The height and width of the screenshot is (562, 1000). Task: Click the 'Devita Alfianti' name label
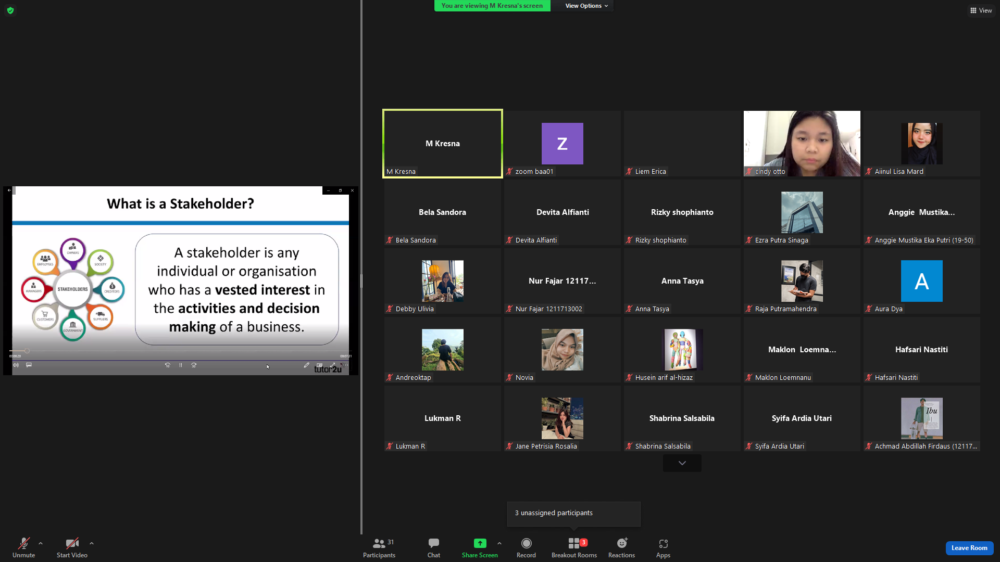tap(536, 240)
